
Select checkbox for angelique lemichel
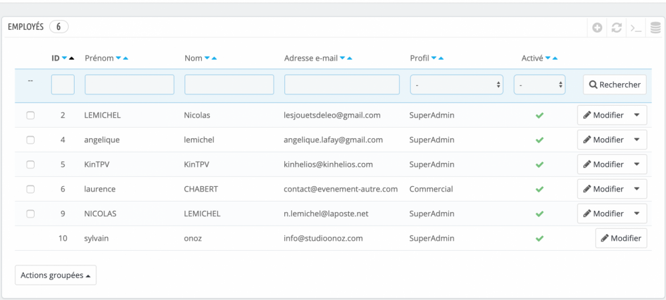(30, 140)
